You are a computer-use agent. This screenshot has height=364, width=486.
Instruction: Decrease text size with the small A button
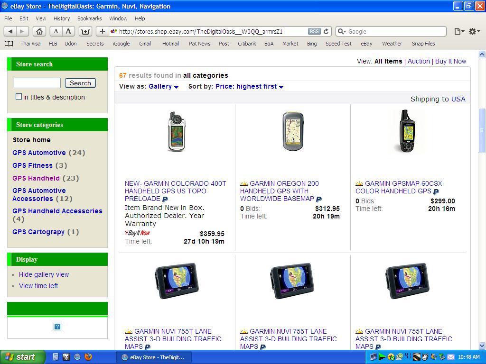(56, 31)
